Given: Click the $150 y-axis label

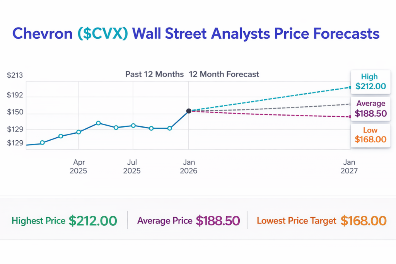Looking at the screenshot, I should pyautogui.click(x=15, y=113).
